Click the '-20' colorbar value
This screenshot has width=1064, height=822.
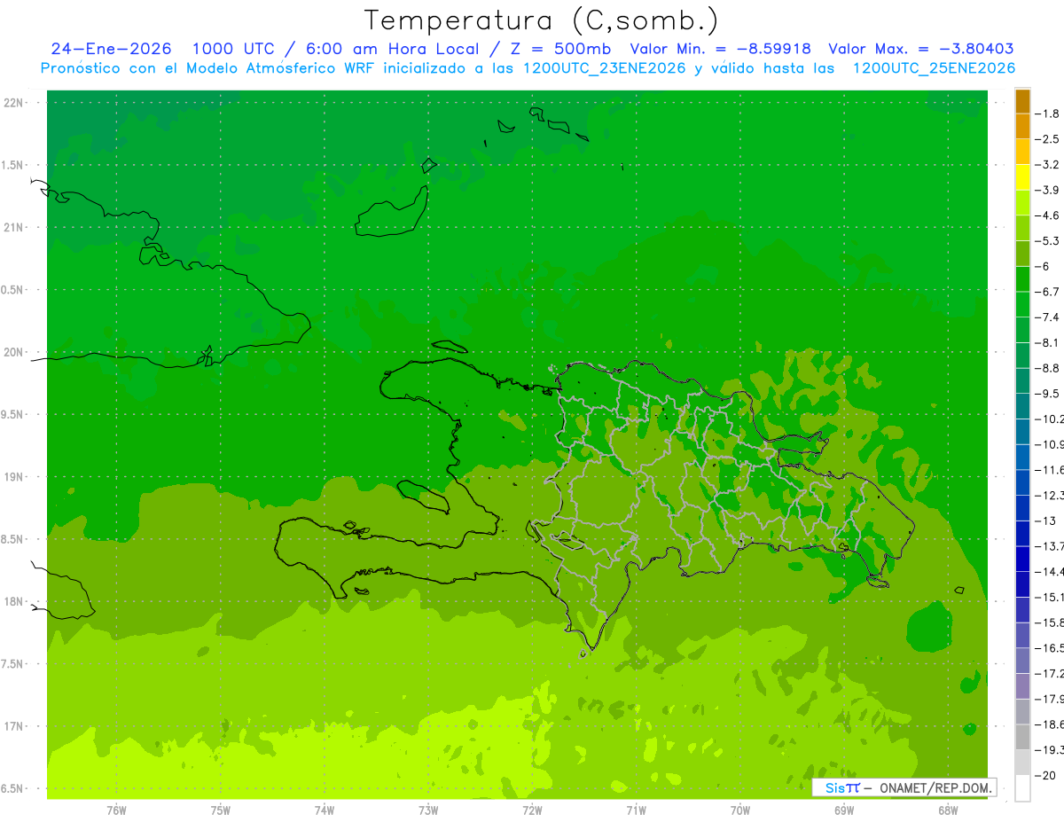tap(1044, 775)
